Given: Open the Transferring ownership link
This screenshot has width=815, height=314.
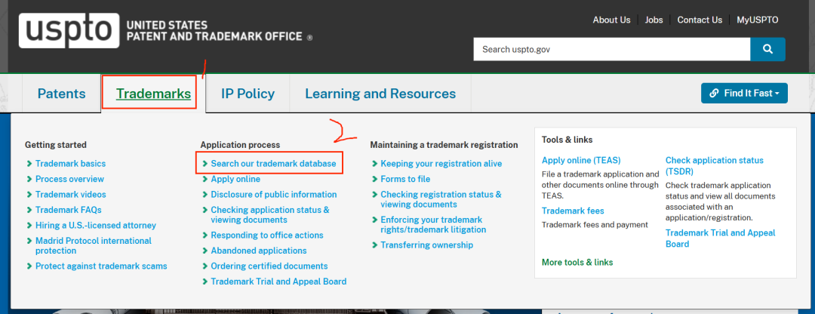Looking at the screenshot, I should pyautogui.click(x=426, y=245).
